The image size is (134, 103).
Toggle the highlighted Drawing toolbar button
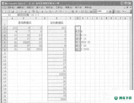[95, 11]
